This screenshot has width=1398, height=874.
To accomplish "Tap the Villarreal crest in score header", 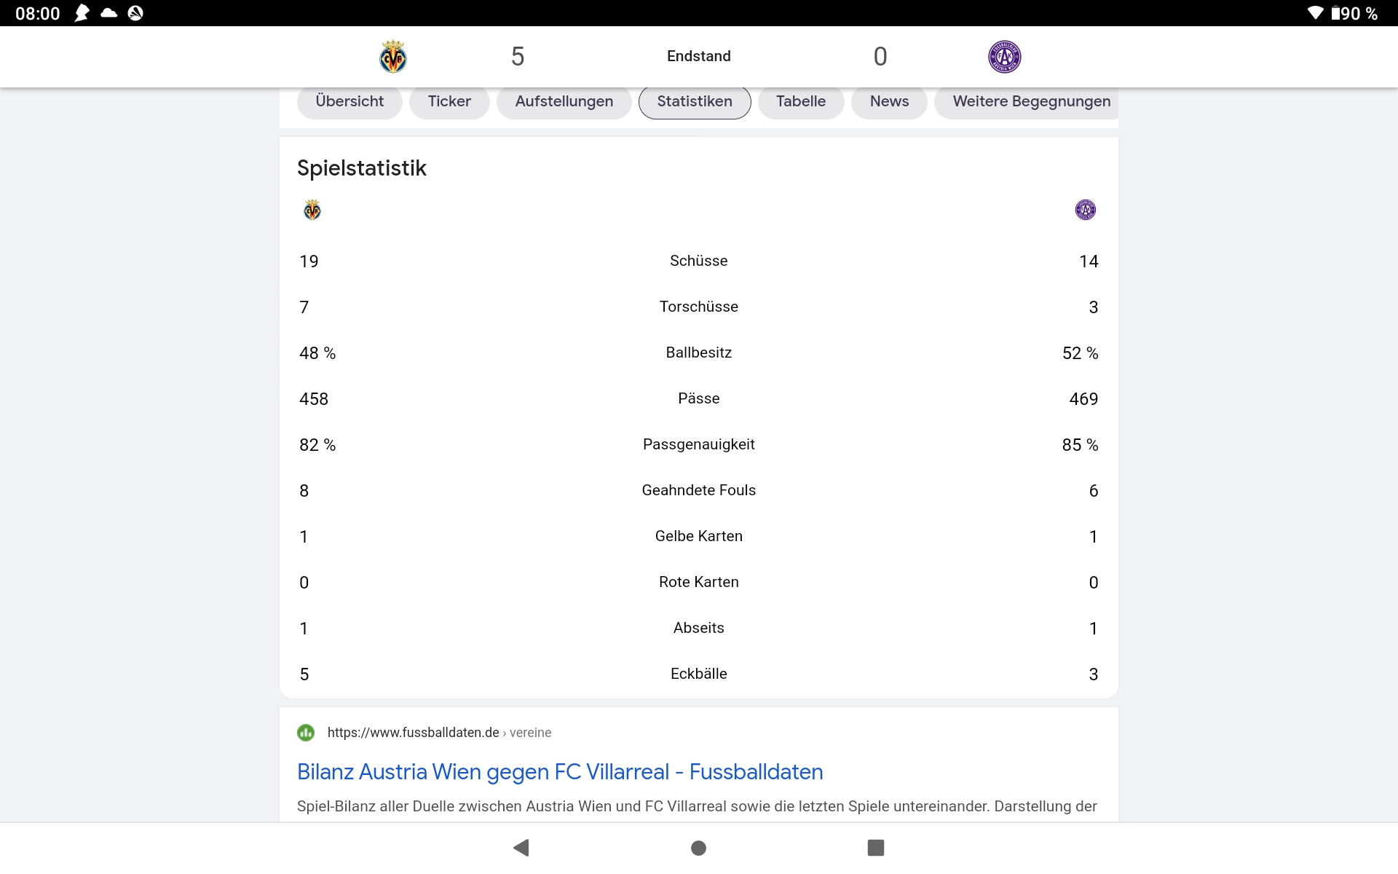I will point(393,57).
